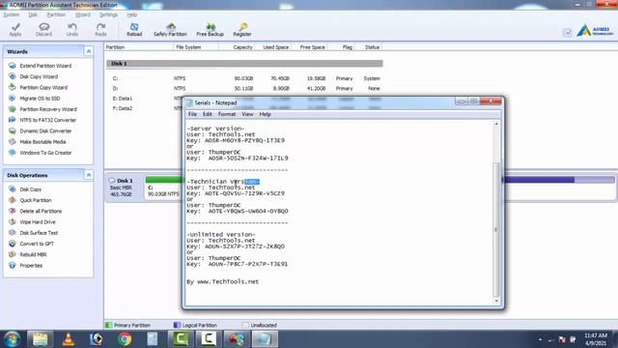This screenshot has height=348, width=618.
Task: Open the Disk menu
Action: pos(33,14)
